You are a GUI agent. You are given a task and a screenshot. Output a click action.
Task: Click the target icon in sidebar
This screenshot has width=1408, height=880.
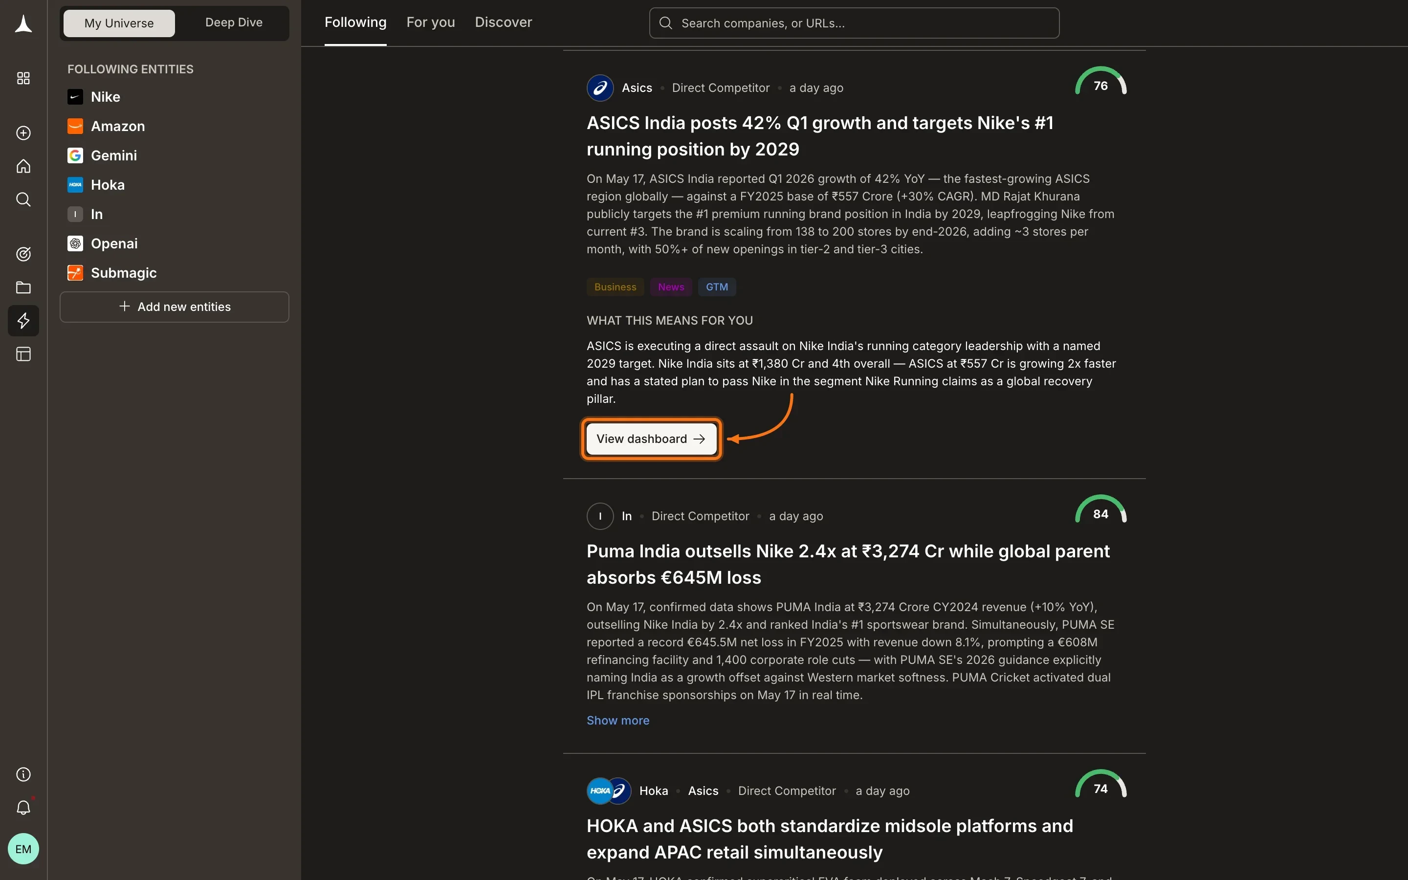[x=23, y=254]
